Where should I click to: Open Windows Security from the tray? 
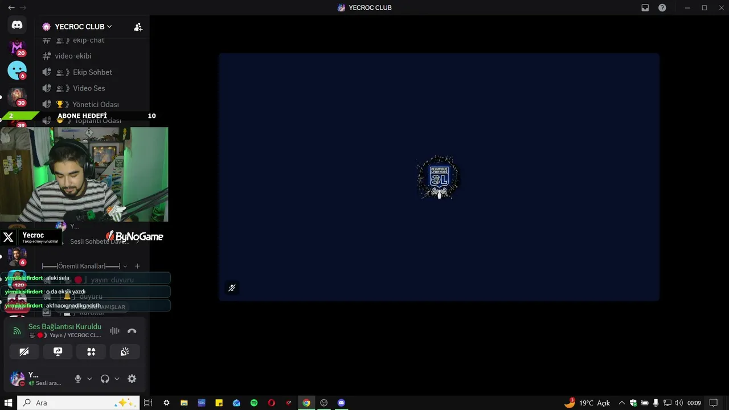tap(633, 403)
